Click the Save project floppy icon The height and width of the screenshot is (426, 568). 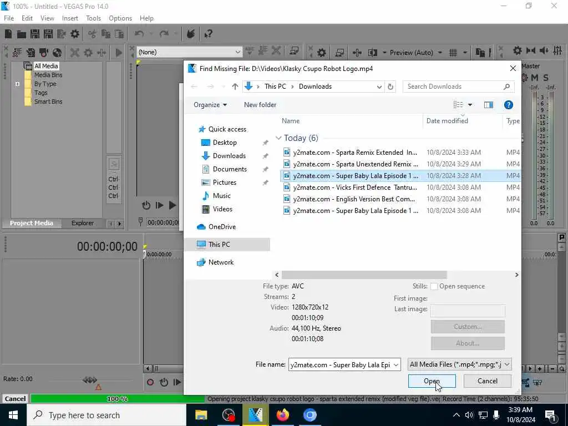click(35, 34)
